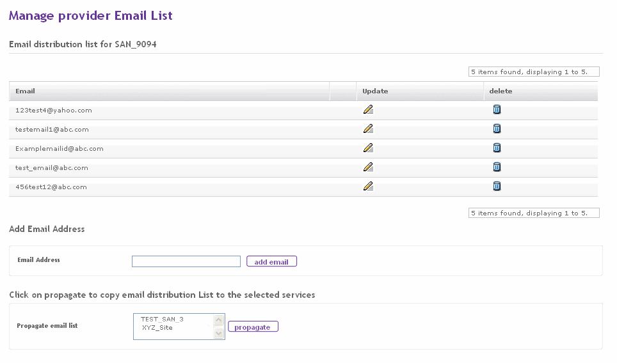Select the test_email@abc.com email text
617x363 pixels.
tap(52, 168)
